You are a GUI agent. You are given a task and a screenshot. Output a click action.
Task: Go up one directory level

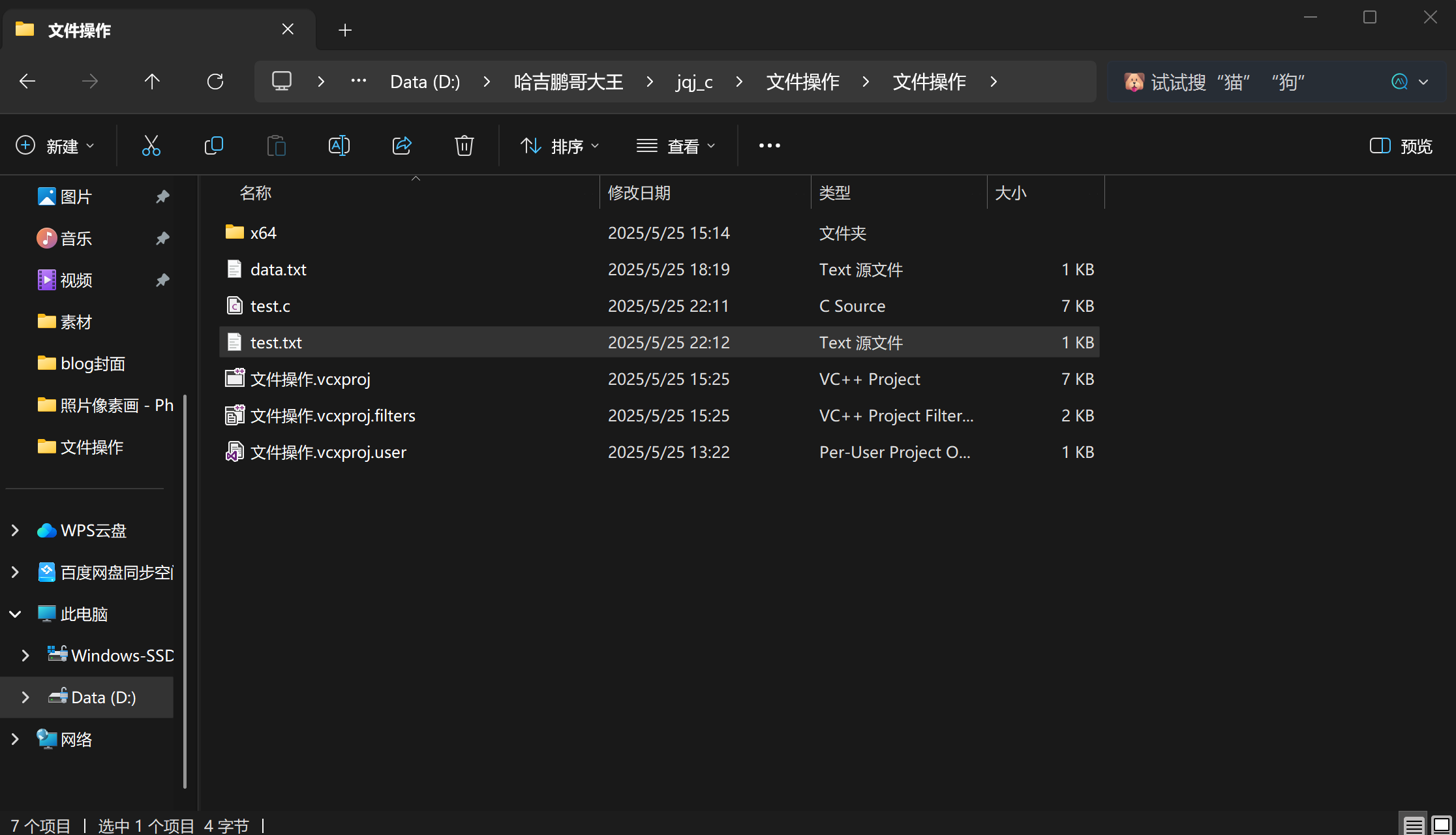[152, 82]
